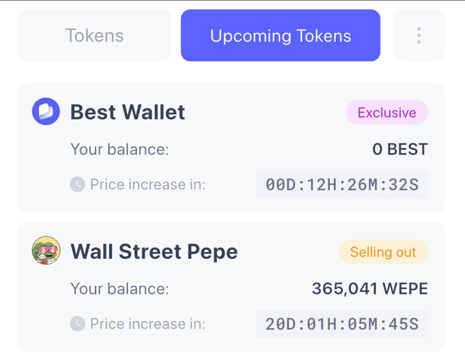The width and height of the screenshot is (465, 358).
Task: Click the Best Wallet token logo
Action: click(x=46, y=111)
